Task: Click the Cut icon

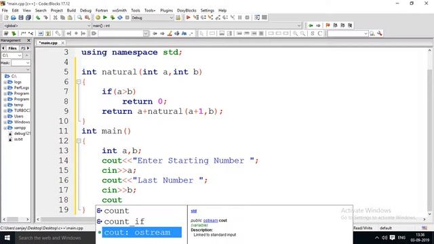Action: [56, 18]
